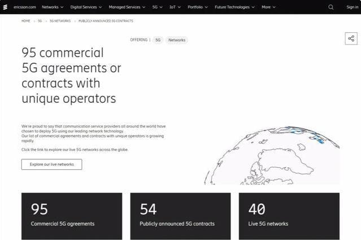
Task: Go to HOME breadcrumb
Action: point(26,21)
